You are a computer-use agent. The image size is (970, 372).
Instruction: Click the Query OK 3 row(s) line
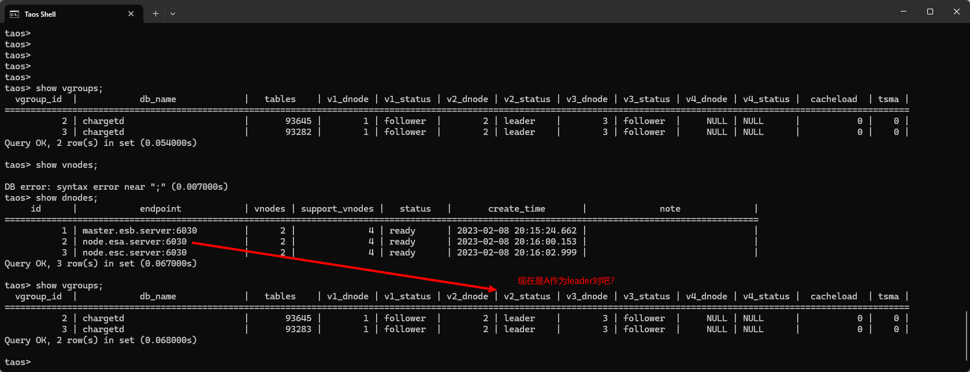coord(101,264)
